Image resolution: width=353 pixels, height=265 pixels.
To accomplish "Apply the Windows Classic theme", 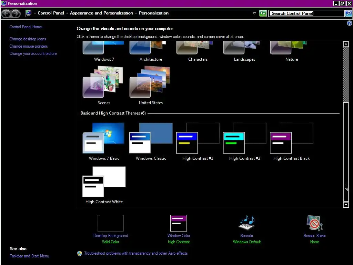I will [151, 138].
